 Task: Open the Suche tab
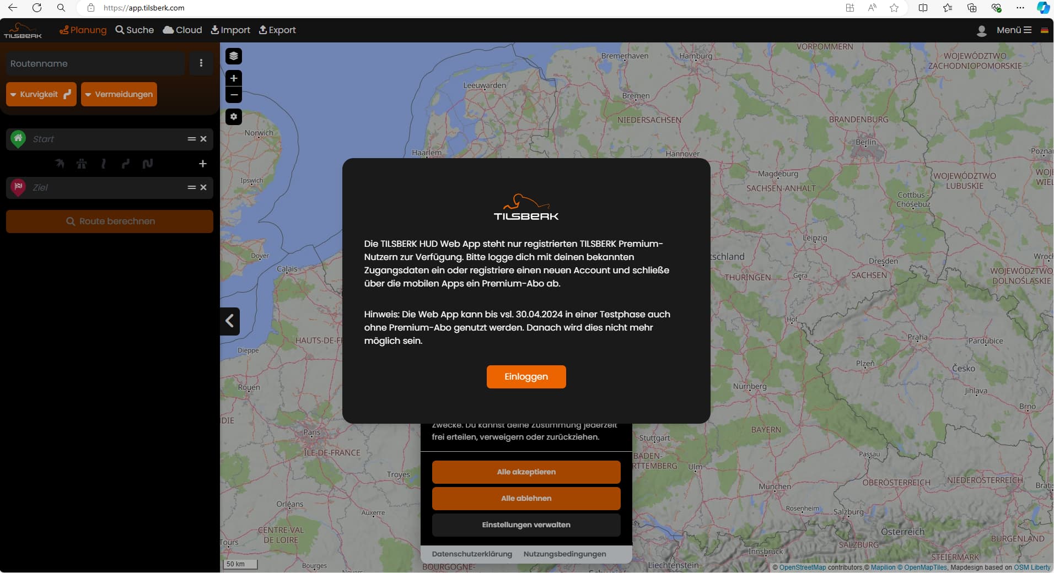pos(135,30)
